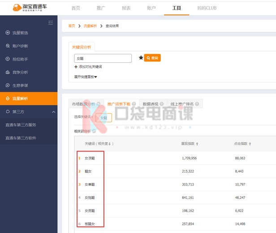Click 展现指数 value 215,322
Image resolution: width=276 pixels, height=233 pixels.
tap(188, 171)
